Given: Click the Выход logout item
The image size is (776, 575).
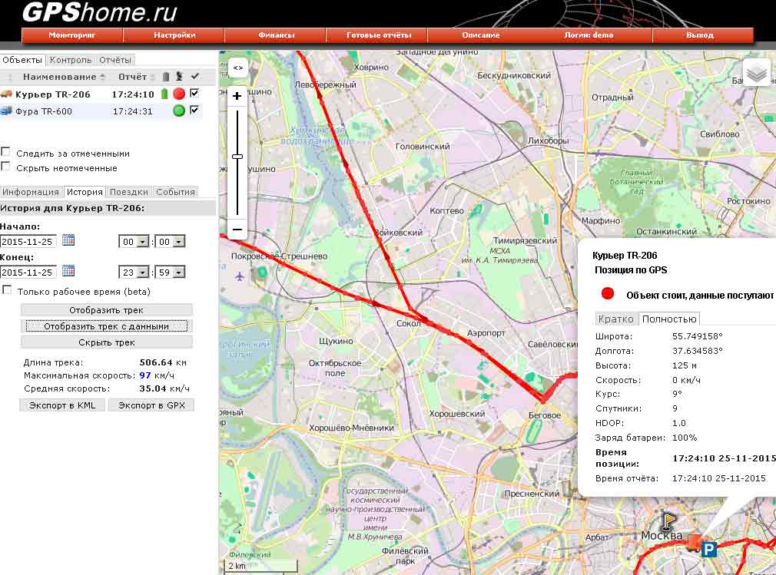Looking at the screenshot, I should click(x=700, y=35).
